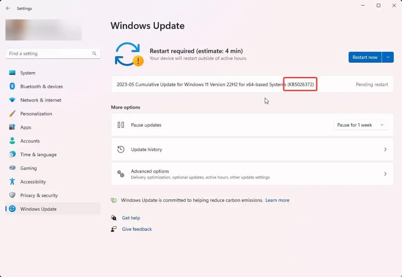Click the Personalization paintbrush icon
This screenshot has width=402, height=277.
(x=12, y=114)
